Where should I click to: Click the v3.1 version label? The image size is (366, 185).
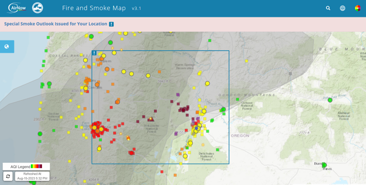click(x=136, y=8)
